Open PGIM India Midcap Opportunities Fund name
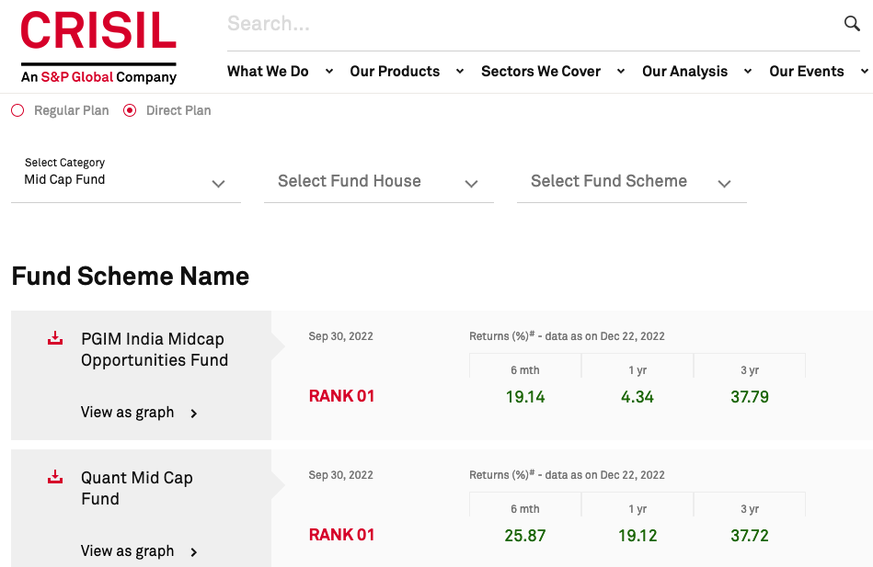Image resolution: width=873 pixels, height=567 pixels. (155, 349)
